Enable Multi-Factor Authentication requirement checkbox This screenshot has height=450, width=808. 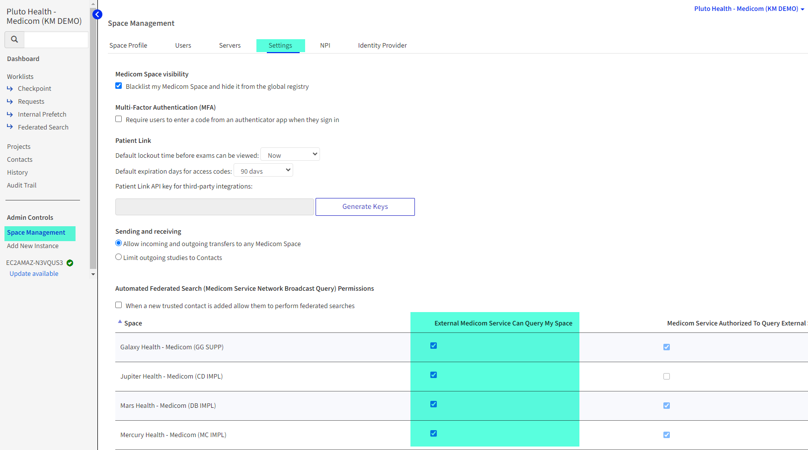point(118,119)
